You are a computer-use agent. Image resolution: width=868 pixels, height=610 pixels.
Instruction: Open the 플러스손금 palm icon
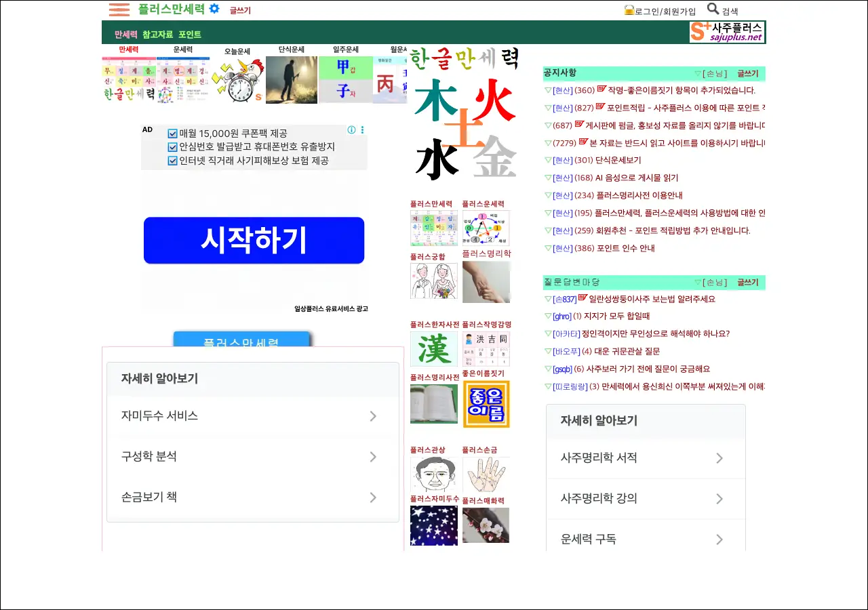click(486, 474)
